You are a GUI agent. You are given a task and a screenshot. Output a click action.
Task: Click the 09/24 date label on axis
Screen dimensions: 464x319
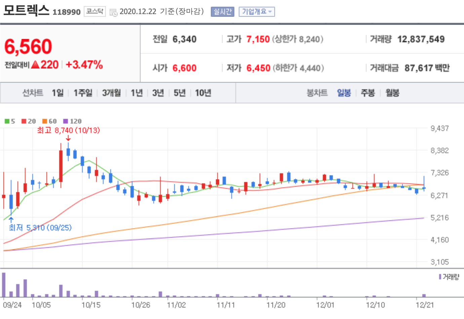[12, 305]
